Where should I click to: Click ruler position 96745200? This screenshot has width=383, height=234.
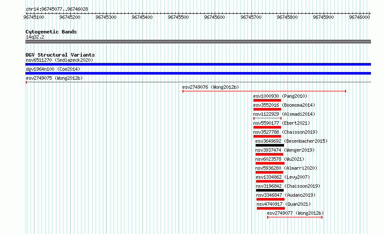(70, 17)
